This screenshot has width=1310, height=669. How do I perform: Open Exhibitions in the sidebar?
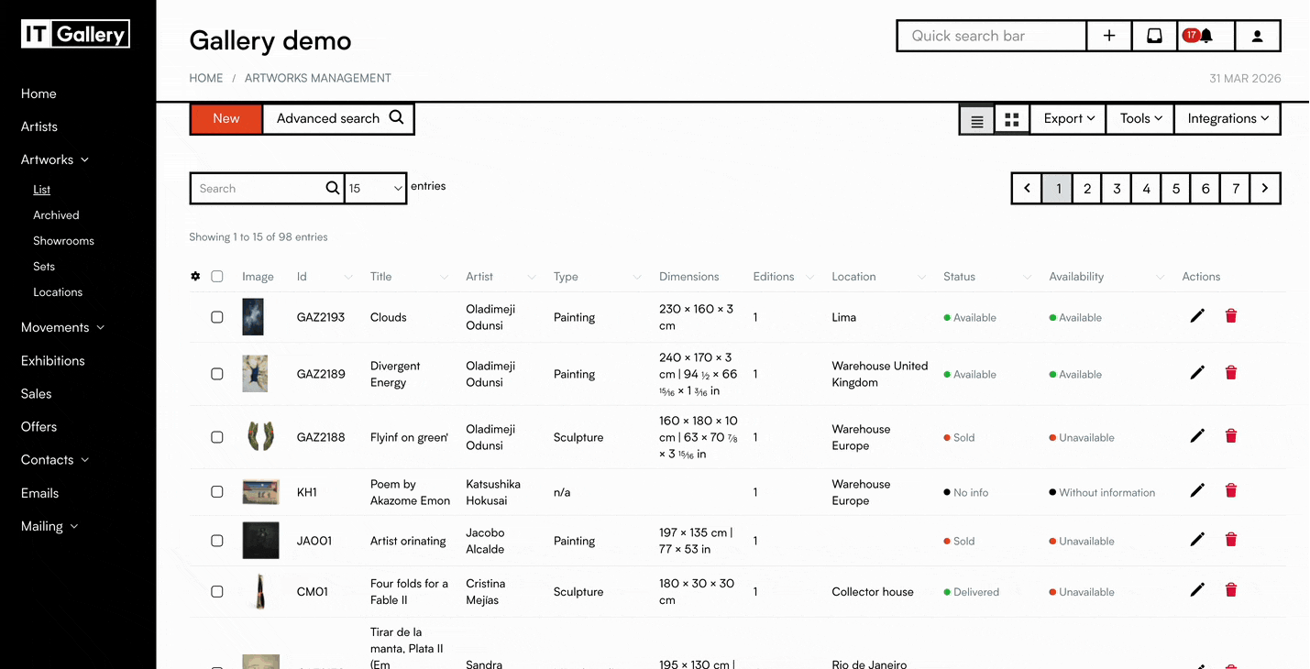coord(53,360)
